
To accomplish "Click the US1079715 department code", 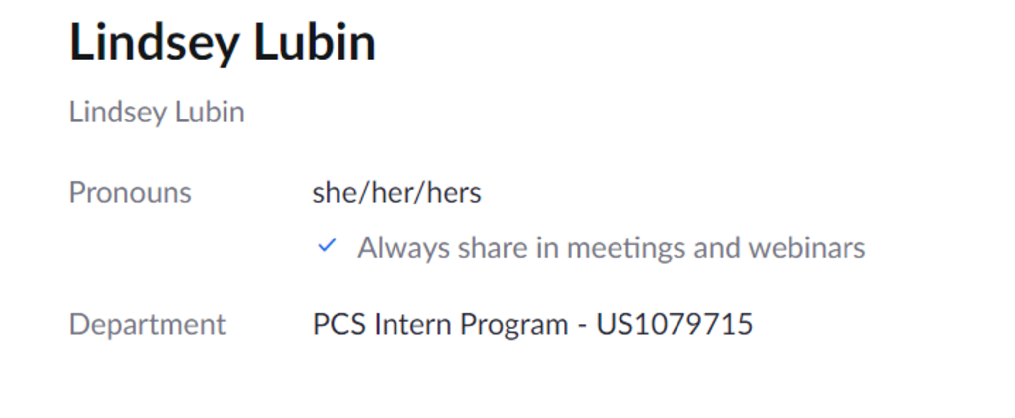I will coord(675,325).
